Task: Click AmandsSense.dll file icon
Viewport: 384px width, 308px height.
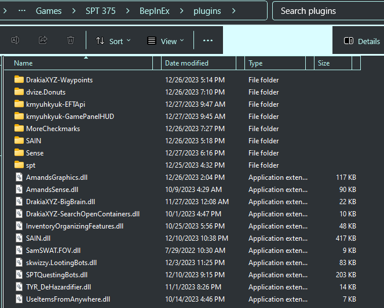Action: click(x=19, y=189)
